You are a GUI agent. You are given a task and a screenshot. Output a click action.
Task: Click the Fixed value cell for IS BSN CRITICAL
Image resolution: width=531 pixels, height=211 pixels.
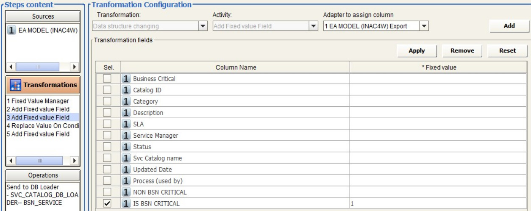(x=439, y=204)
